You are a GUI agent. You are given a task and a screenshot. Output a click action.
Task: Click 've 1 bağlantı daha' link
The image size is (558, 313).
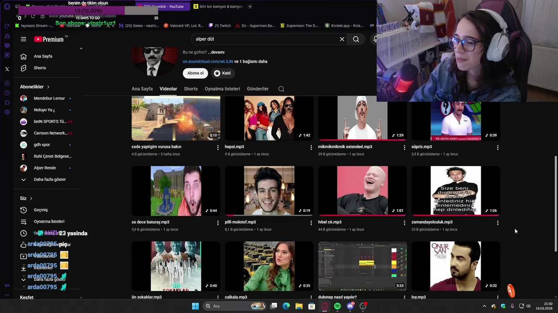tap(251, 62)
